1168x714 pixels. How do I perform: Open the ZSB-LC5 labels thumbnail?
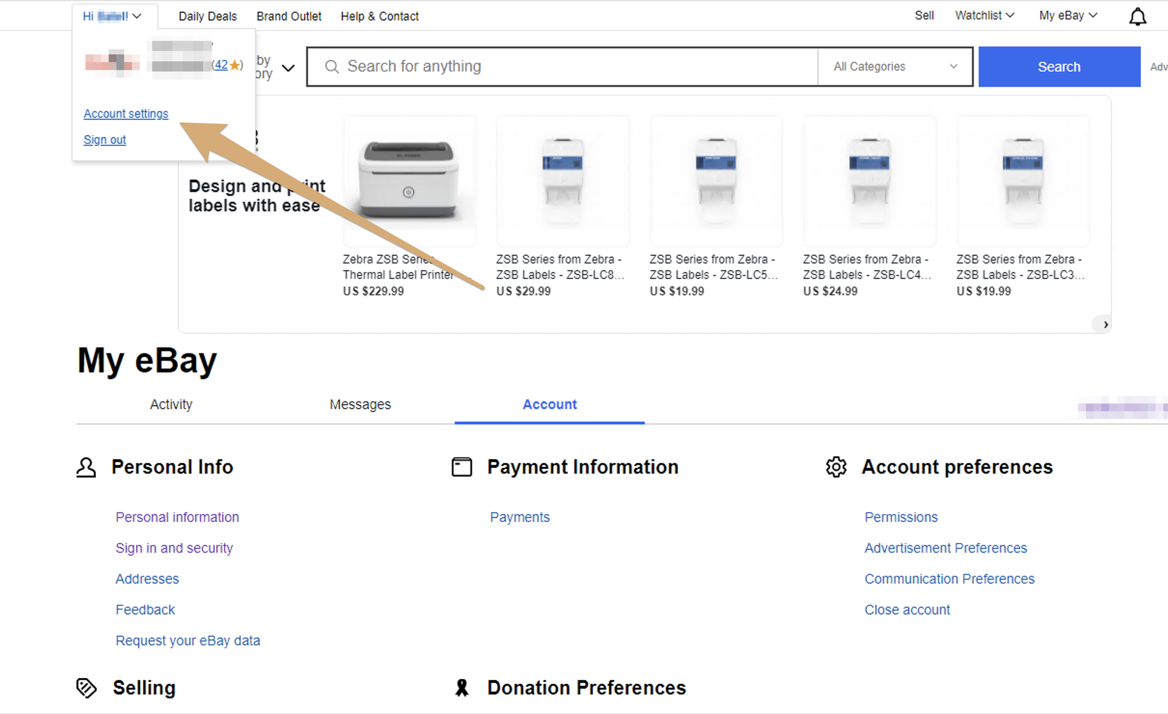pyautogui.click(x=716, y=181)
